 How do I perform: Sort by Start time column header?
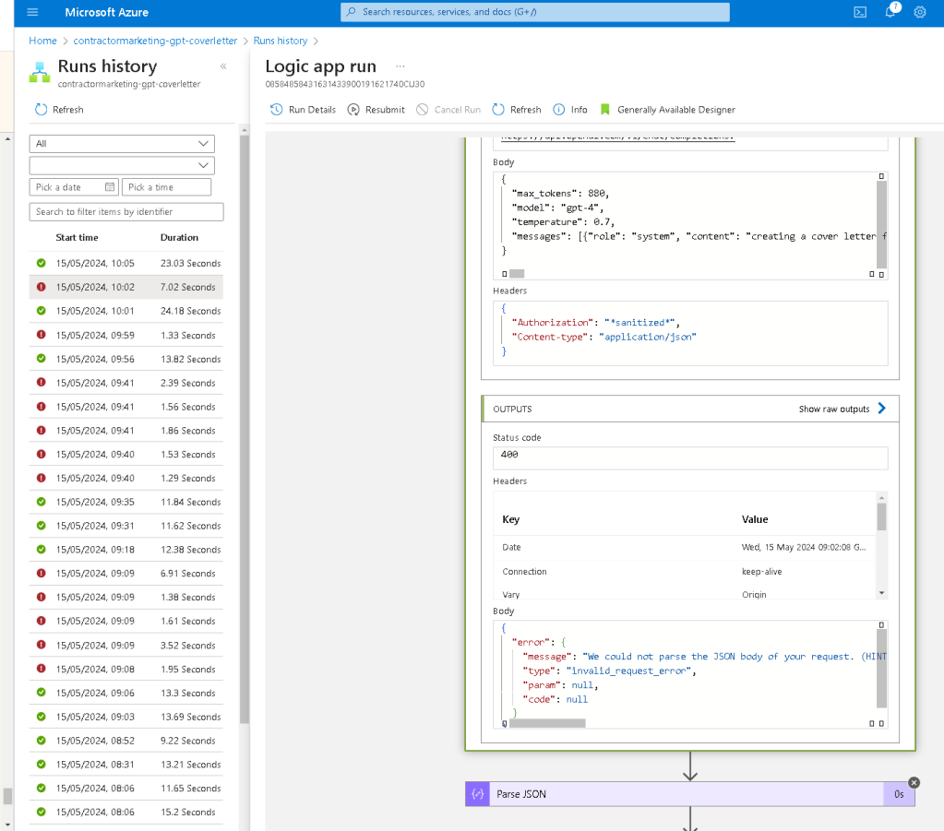78,237
